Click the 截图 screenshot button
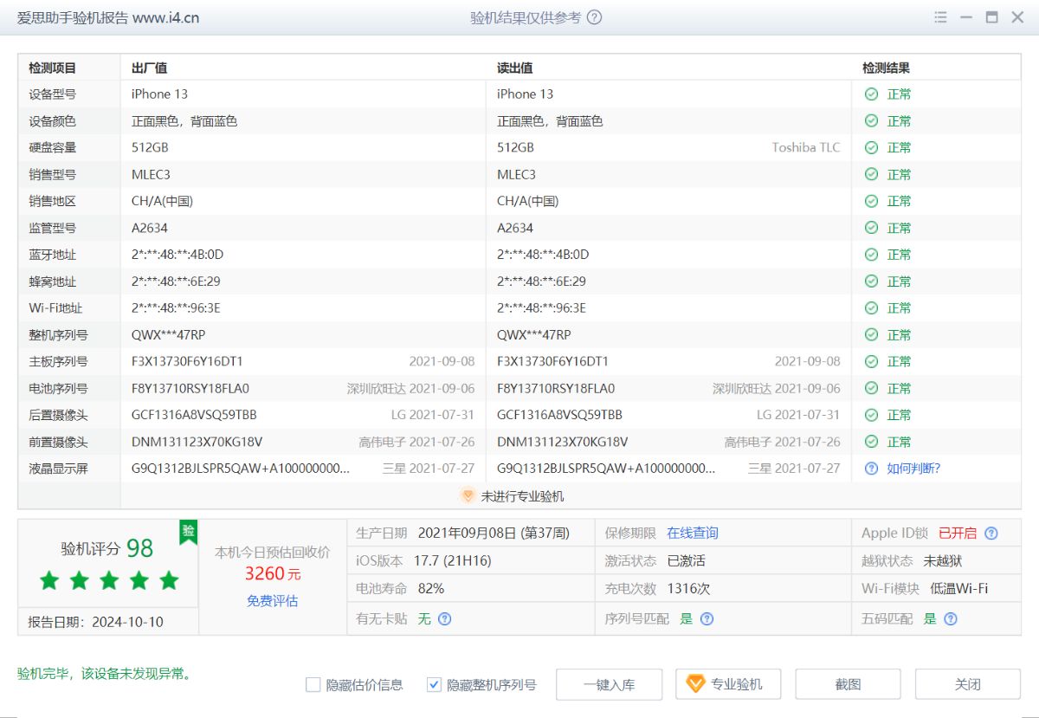Image resolution: width=1039 pixels, height=718 pixels. [849, 684]
